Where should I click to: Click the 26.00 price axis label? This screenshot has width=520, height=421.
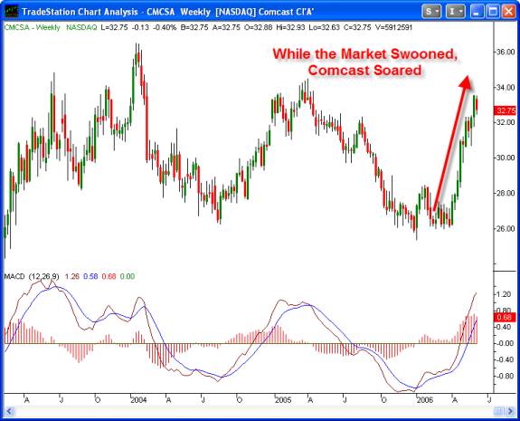506,228
